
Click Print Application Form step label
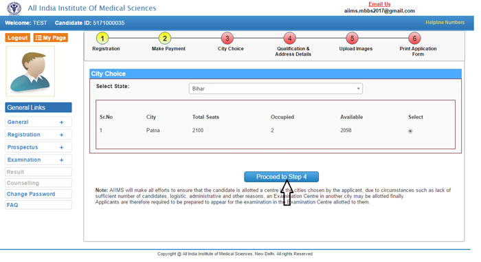(418, 52)
